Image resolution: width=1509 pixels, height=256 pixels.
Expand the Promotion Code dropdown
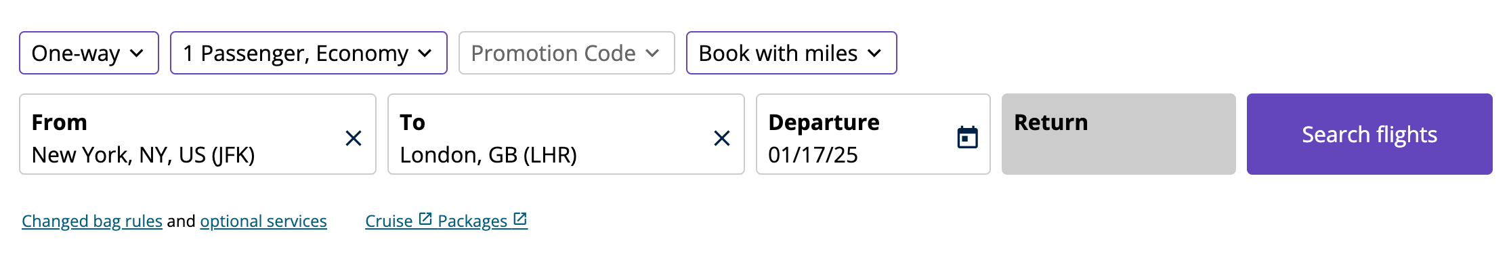coord(567,53)
